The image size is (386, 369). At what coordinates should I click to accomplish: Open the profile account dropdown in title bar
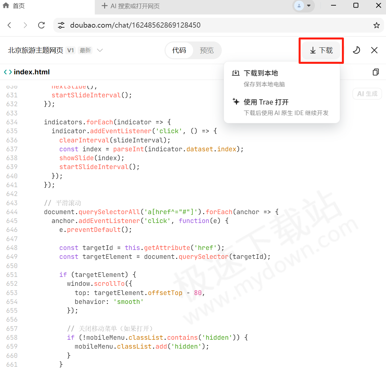[303, 6]
